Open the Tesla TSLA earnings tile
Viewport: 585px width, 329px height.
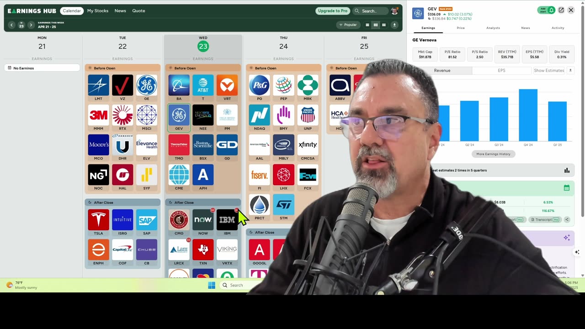pos(98,223)
